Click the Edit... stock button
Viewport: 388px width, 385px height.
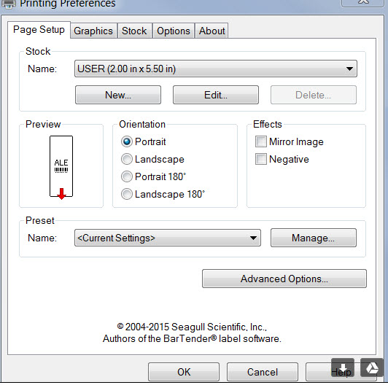click(x=216, y=95)
